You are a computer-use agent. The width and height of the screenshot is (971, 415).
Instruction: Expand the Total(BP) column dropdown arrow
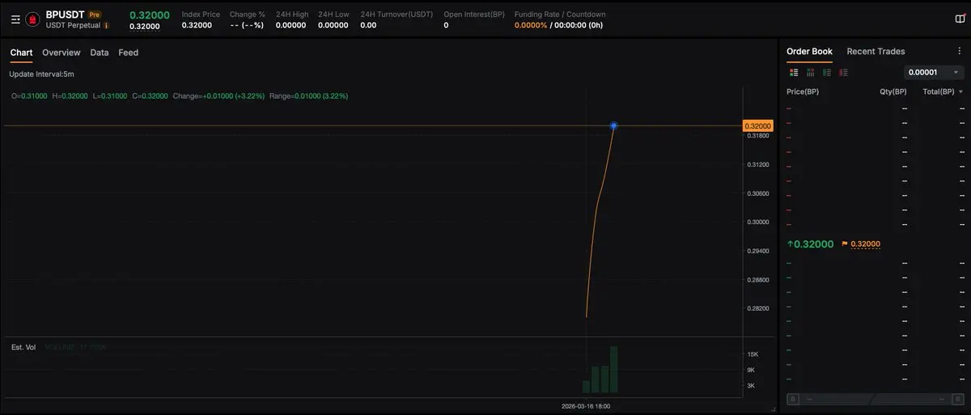[x=960, y=92]
